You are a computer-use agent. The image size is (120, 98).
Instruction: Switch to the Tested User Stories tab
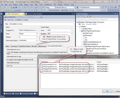coord(25,46)
